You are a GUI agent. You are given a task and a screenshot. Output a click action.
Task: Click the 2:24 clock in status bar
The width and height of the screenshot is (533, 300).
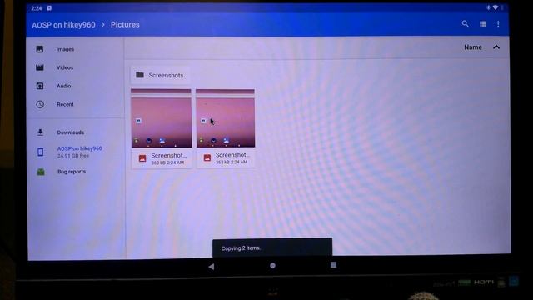point(37,8)
